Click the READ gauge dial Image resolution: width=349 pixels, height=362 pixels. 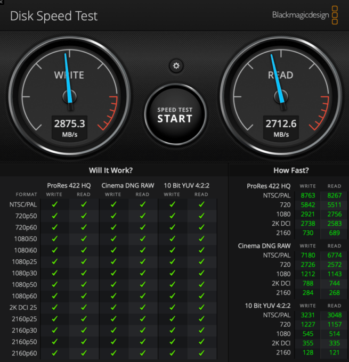click(281, 96)
